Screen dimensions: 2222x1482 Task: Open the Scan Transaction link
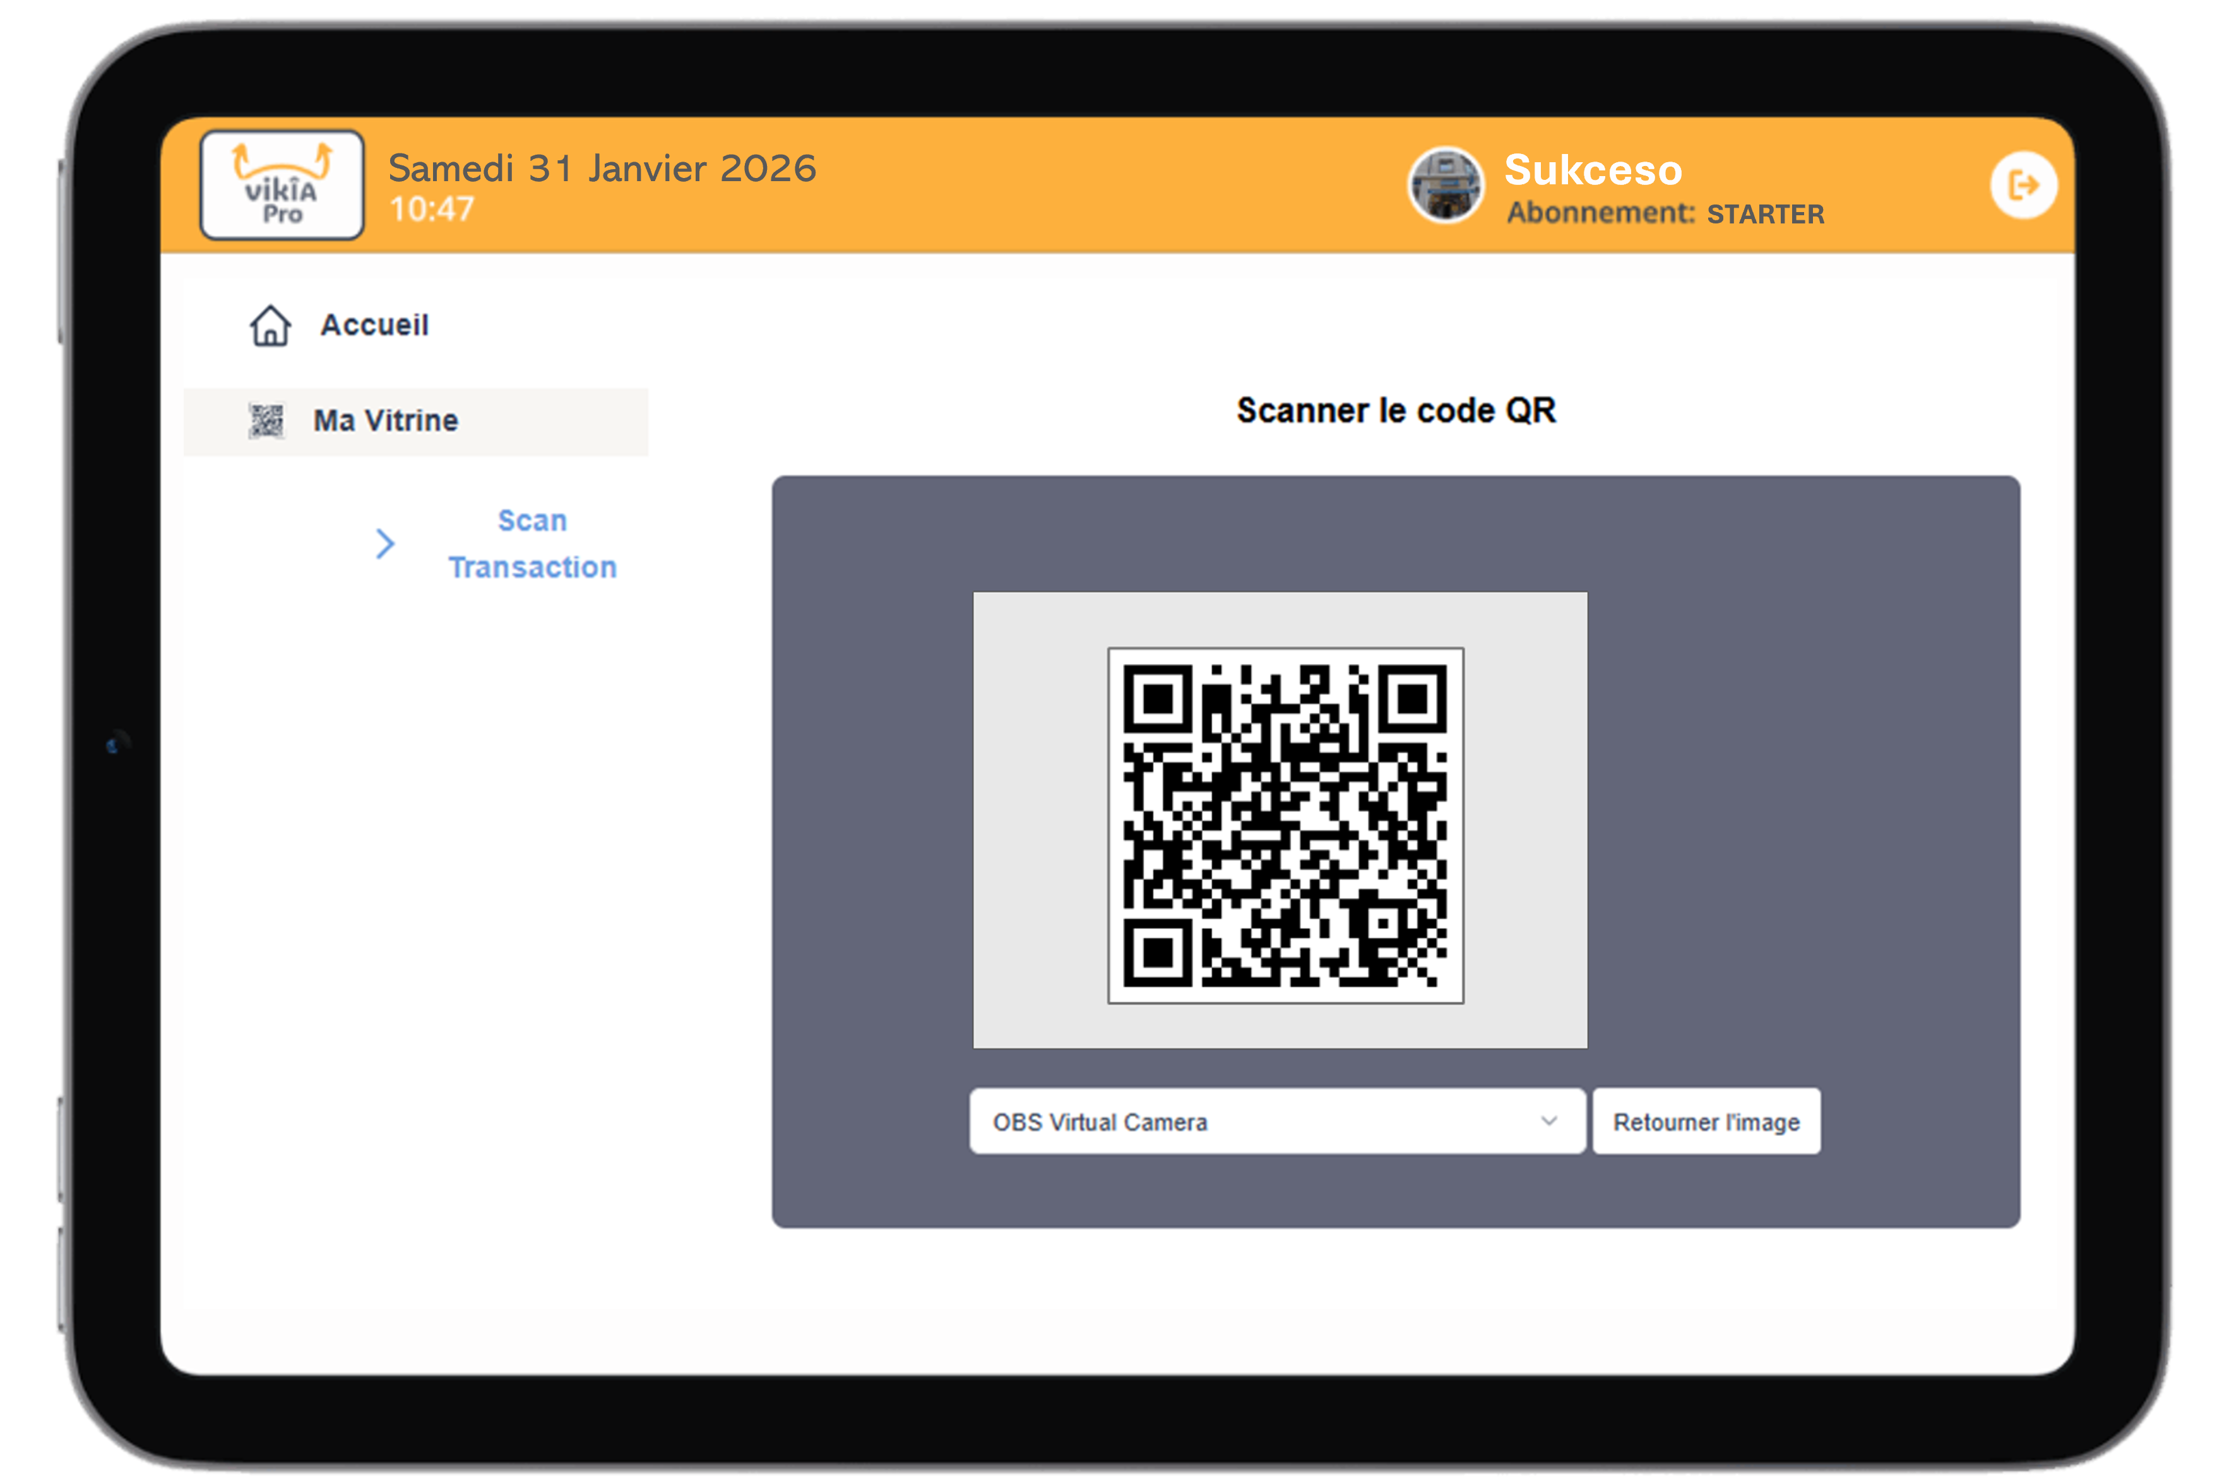(x=532, y=543)
